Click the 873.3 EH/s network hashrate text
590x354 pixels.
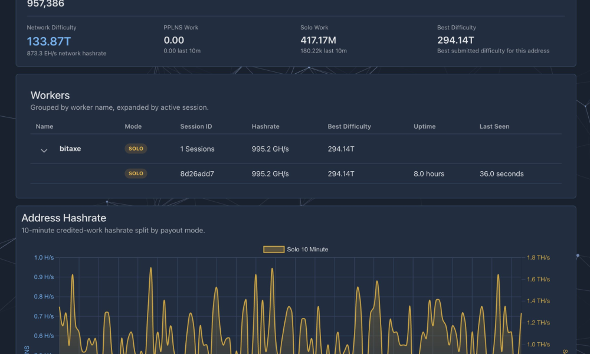[67, 54]
